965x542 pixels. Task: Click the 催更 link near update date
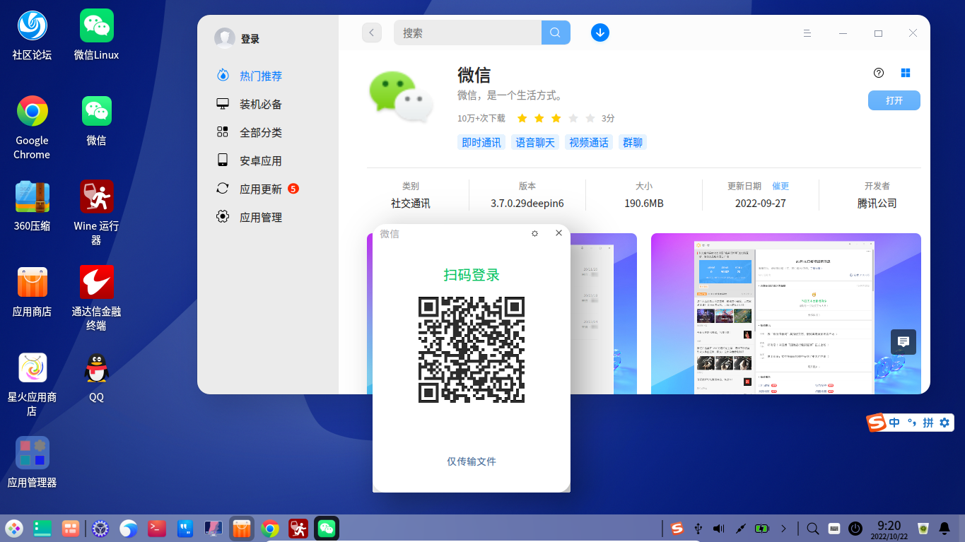(780, 186)
